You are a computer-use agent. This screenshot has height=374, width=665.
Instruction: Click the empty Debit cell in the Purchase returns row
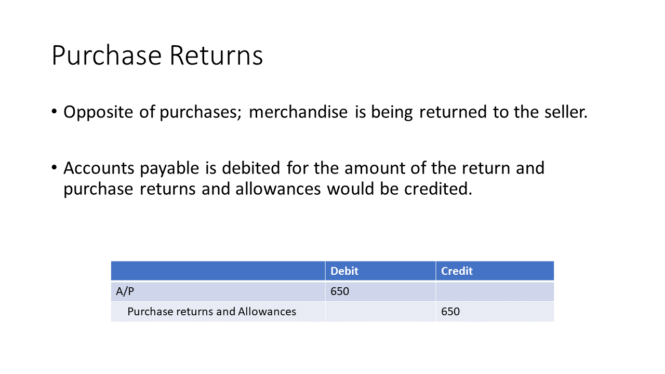pyautogui.click(x=380, y=312)
